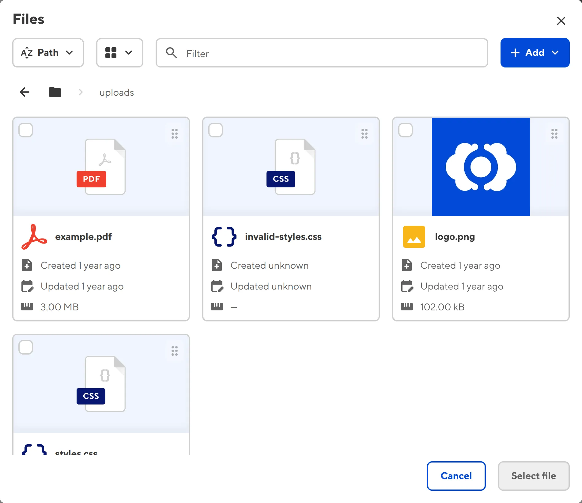582x503 pixels.
Task: Tick the checkbox on example.pdf
Action: (x=26, y=130)
